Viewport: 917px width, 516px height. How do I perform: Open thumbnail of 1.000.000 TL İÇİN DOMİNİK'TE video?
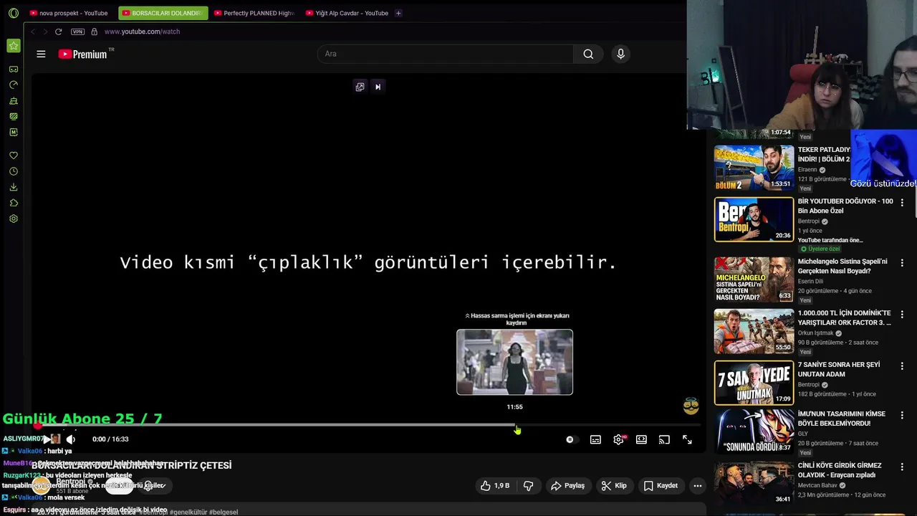pos(754,331)
